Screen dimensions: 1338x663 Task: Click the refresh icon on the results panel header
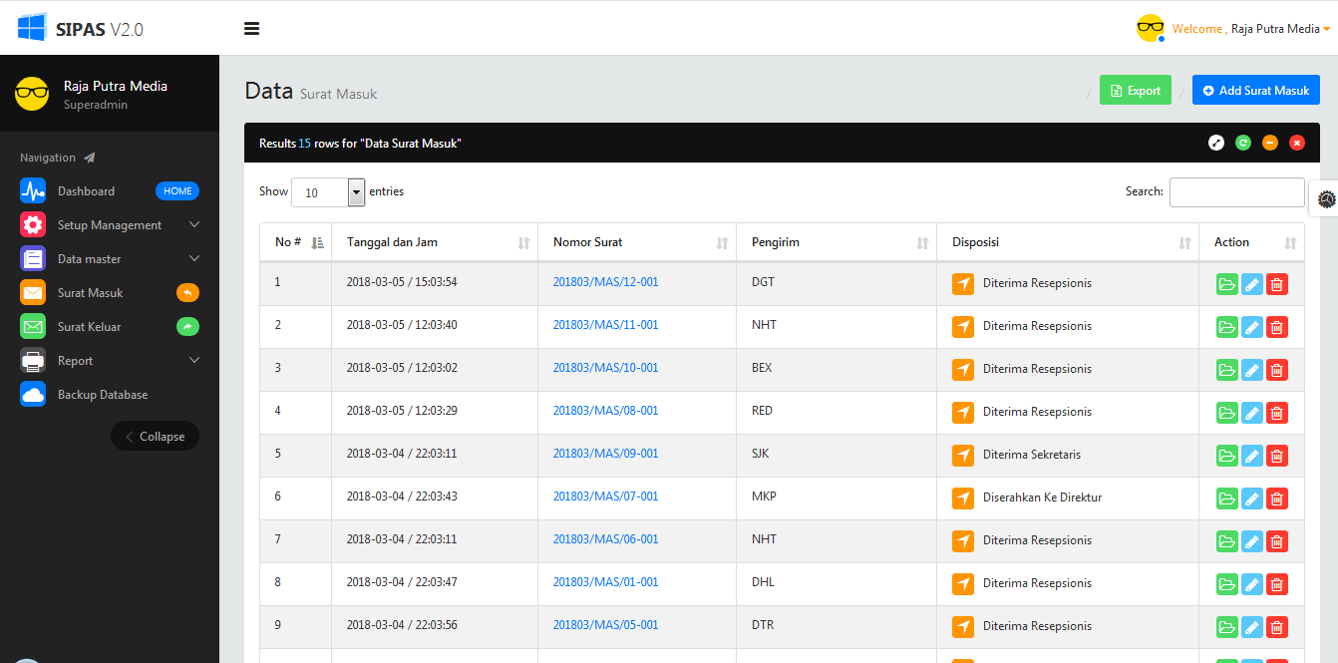[x=1242, y=143]
